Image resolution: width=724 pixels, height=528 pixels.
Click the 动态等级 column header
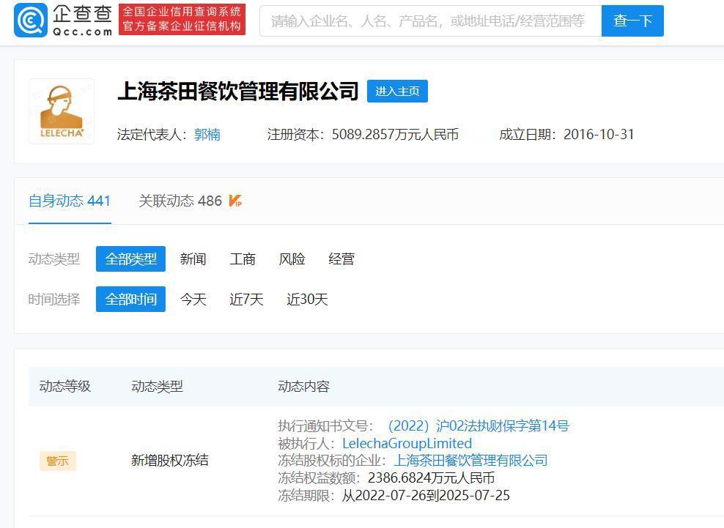64,387
